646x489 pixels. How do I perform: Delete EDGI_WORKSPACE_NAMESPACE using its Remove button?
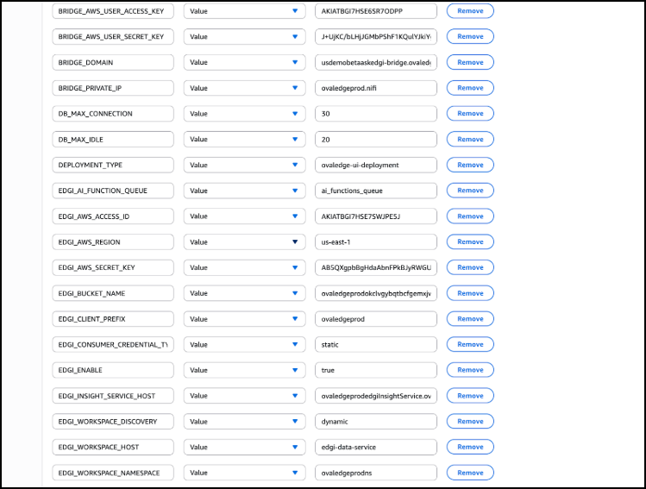[470, 473]
